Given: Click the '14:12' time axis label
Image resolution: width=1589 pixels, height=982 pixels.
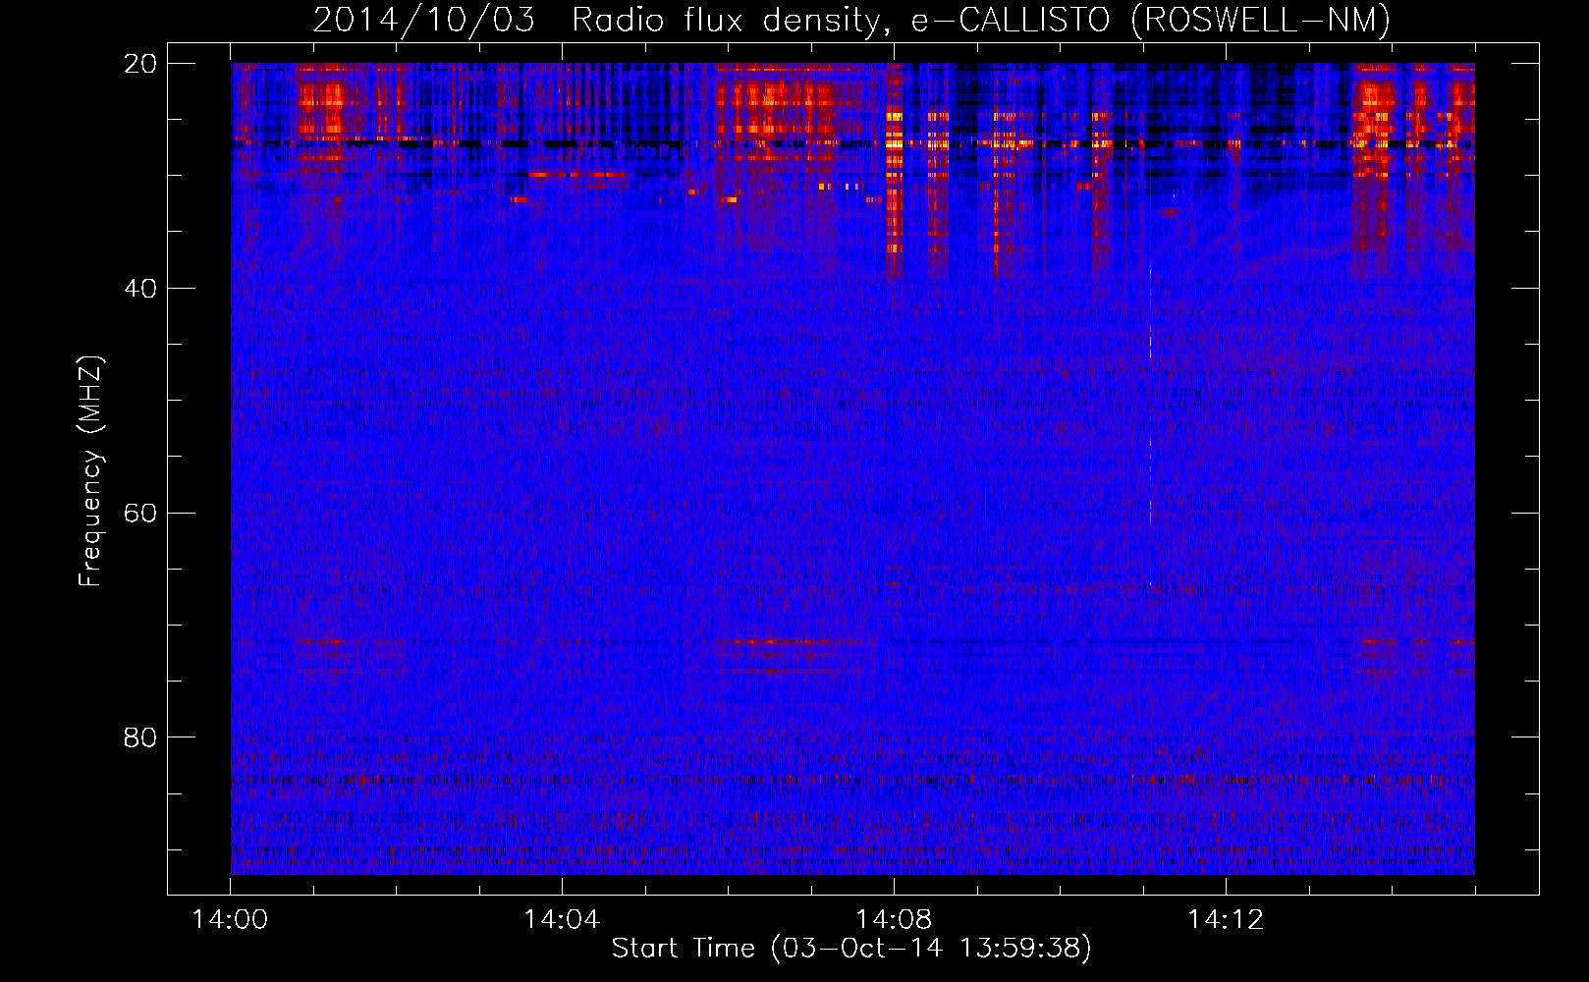Looking at the screenshot, I should click(1225, 919).
